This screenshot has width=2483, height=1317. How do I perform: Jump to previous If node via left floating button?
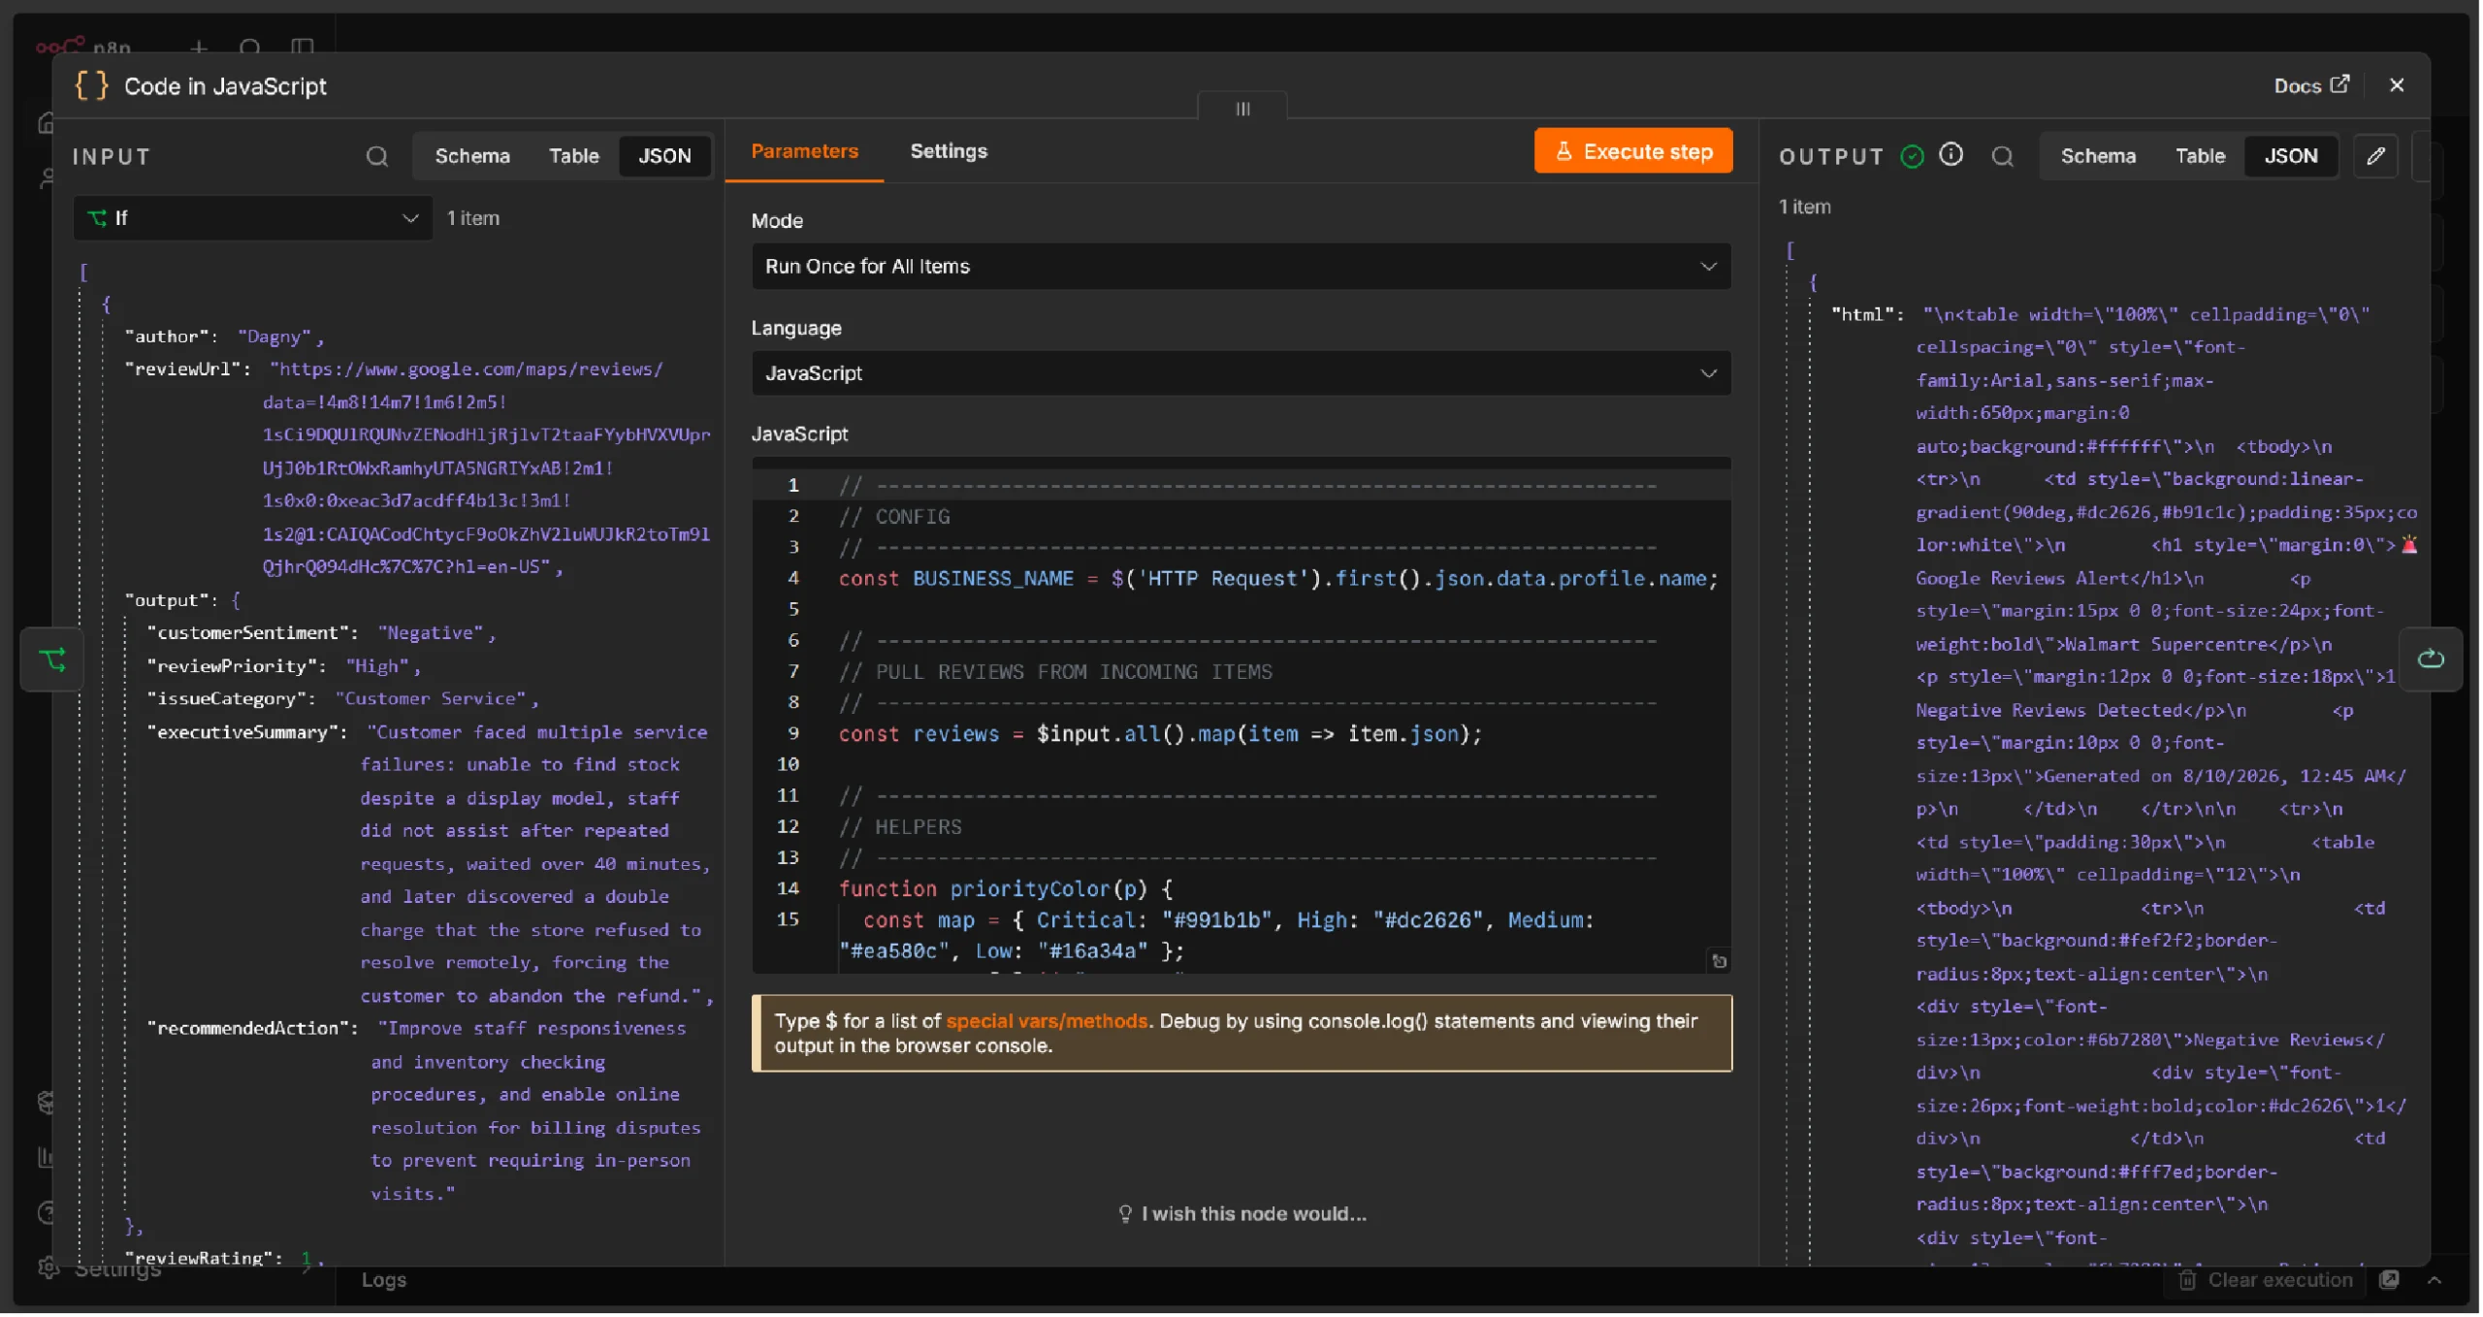point(52,660)
